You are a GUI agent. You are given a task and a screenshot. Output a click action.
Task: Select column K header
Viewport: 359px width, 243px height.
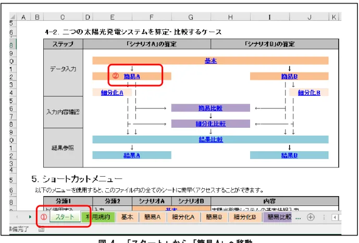click(334, 17)
